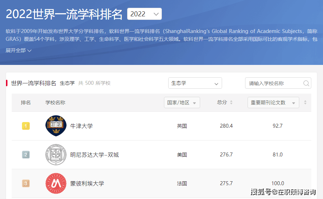Screen dimensions: 323x199
Task: Click the search magnifier icon
Action: [306, 83]
